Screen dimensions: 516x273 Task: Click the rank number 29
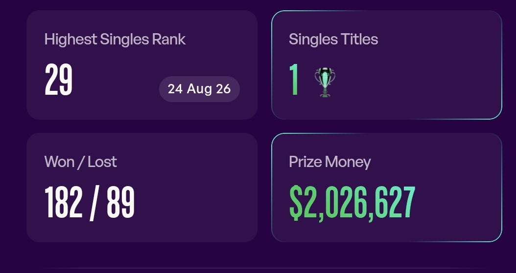click(59, 80)
